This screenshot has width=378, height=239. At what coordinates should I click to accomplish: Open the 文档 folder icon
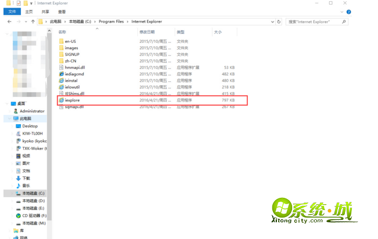click(19, 171)
